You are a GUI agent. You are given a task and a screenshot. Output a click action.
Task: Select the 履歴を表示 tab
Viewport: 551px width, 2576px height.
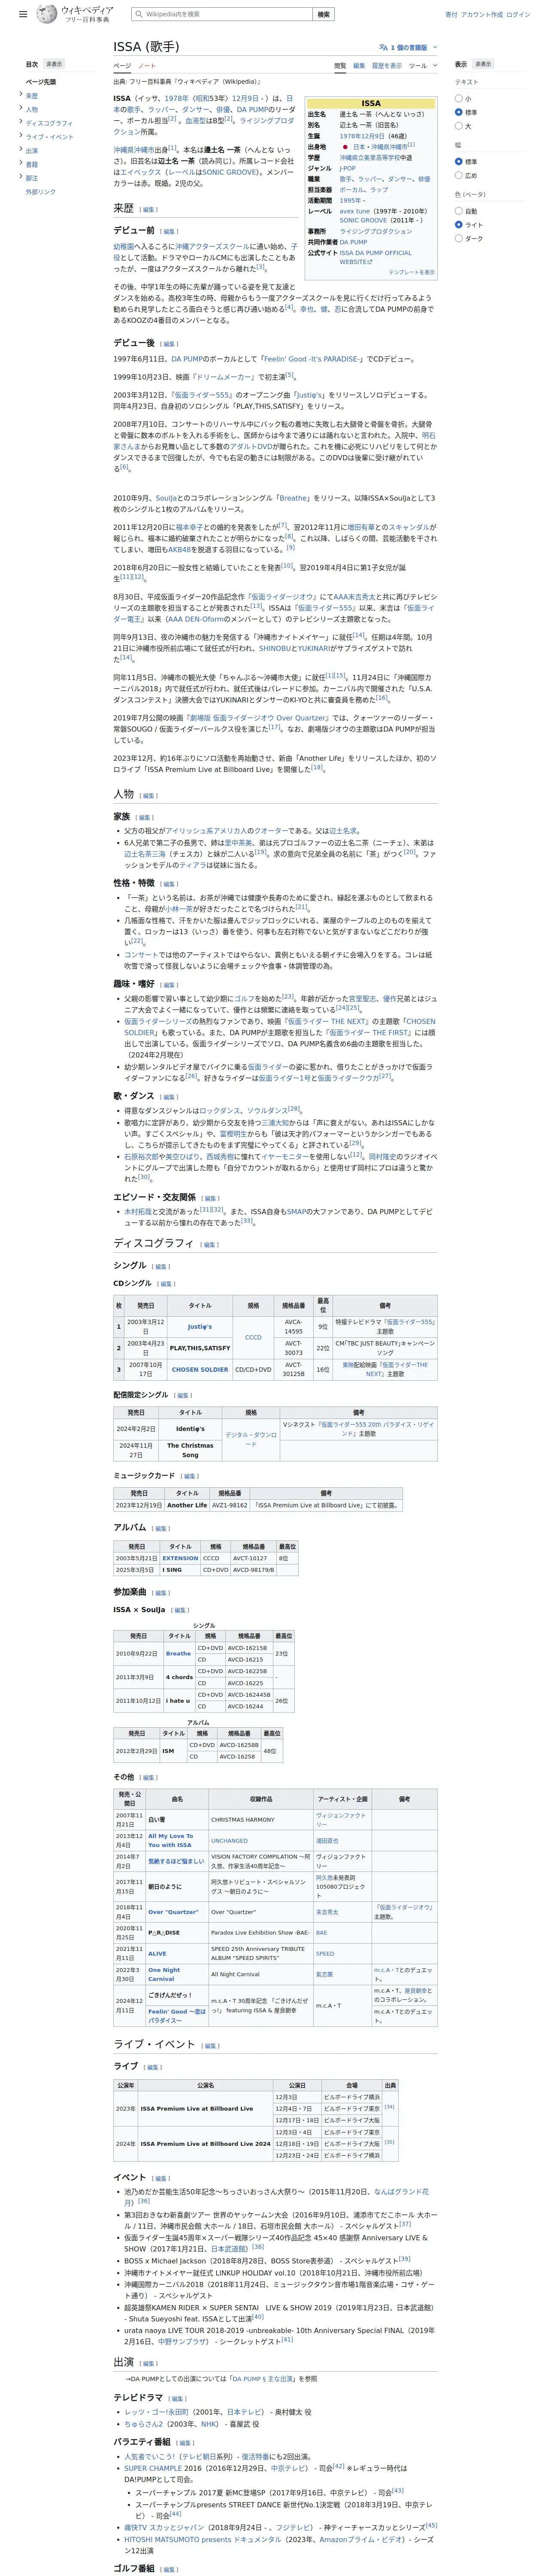387,66
